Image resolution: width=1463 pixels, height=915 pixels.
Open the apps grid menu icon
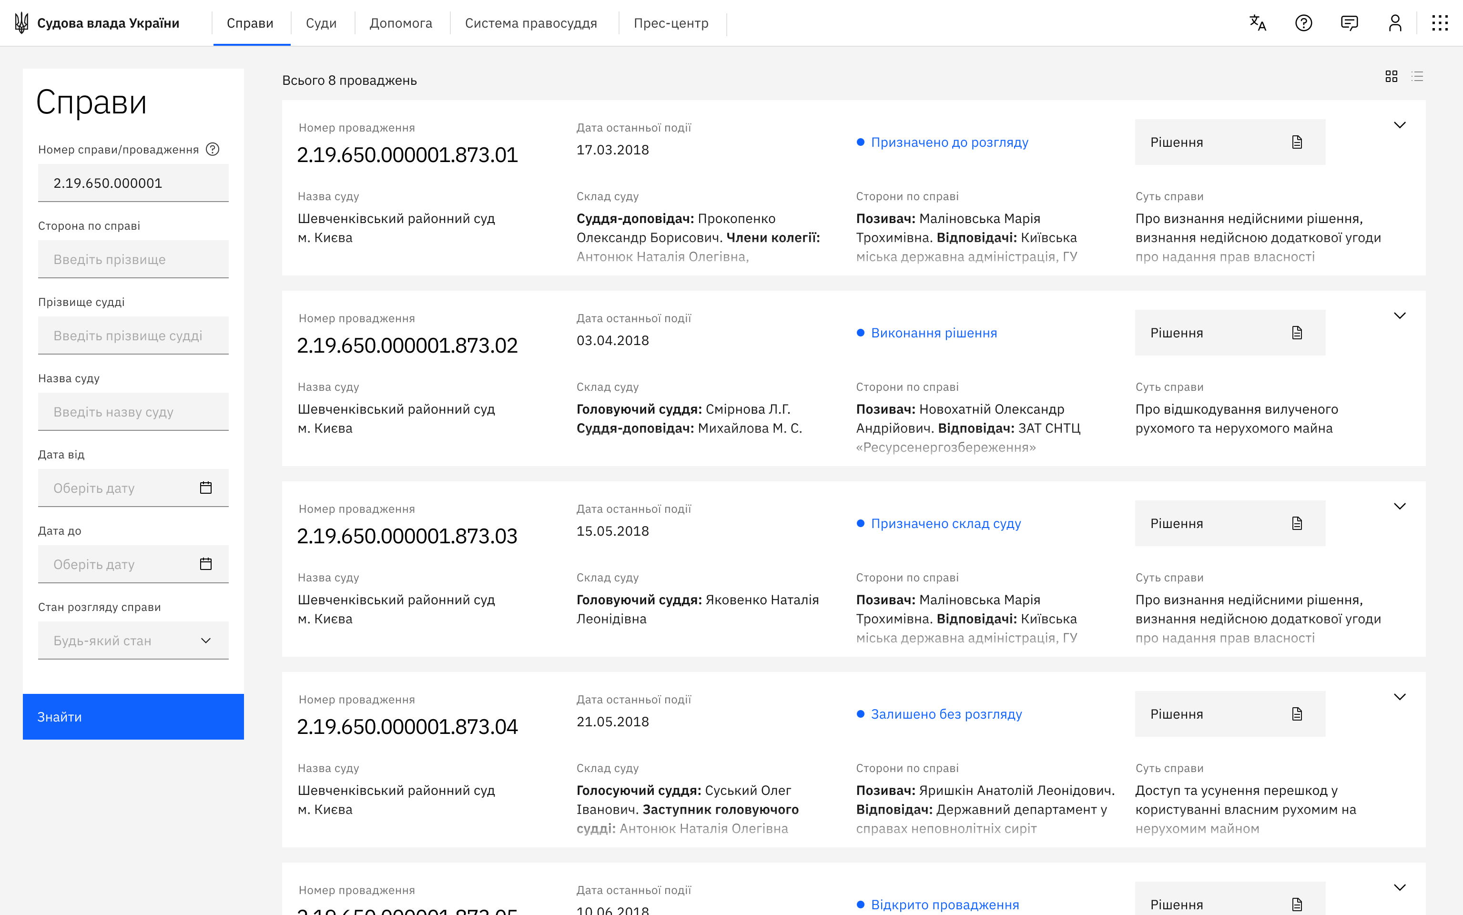pos(1440,23)
